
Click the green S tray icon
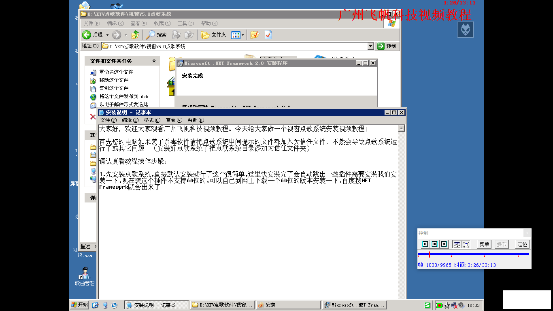[427, 305]
